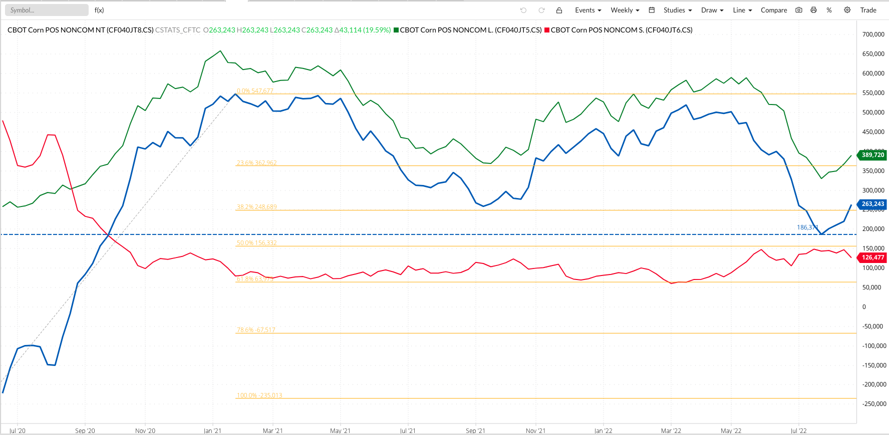The width and height of the screenshot is (889, 435).
Task: Click the green NONCOM L. legend swatch
Action: pos(396,30)
